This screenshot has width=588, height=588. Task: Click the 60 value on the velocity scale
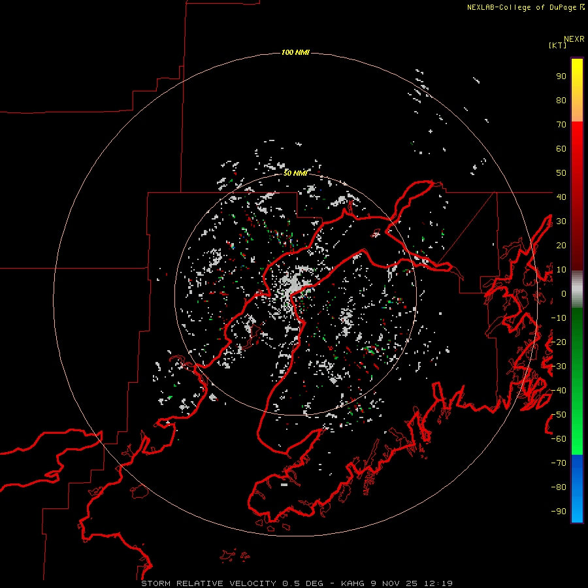[561, 149]
